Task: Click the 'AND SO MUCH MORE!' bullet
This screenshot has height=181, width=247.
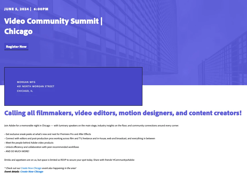Action: [17, 151]
